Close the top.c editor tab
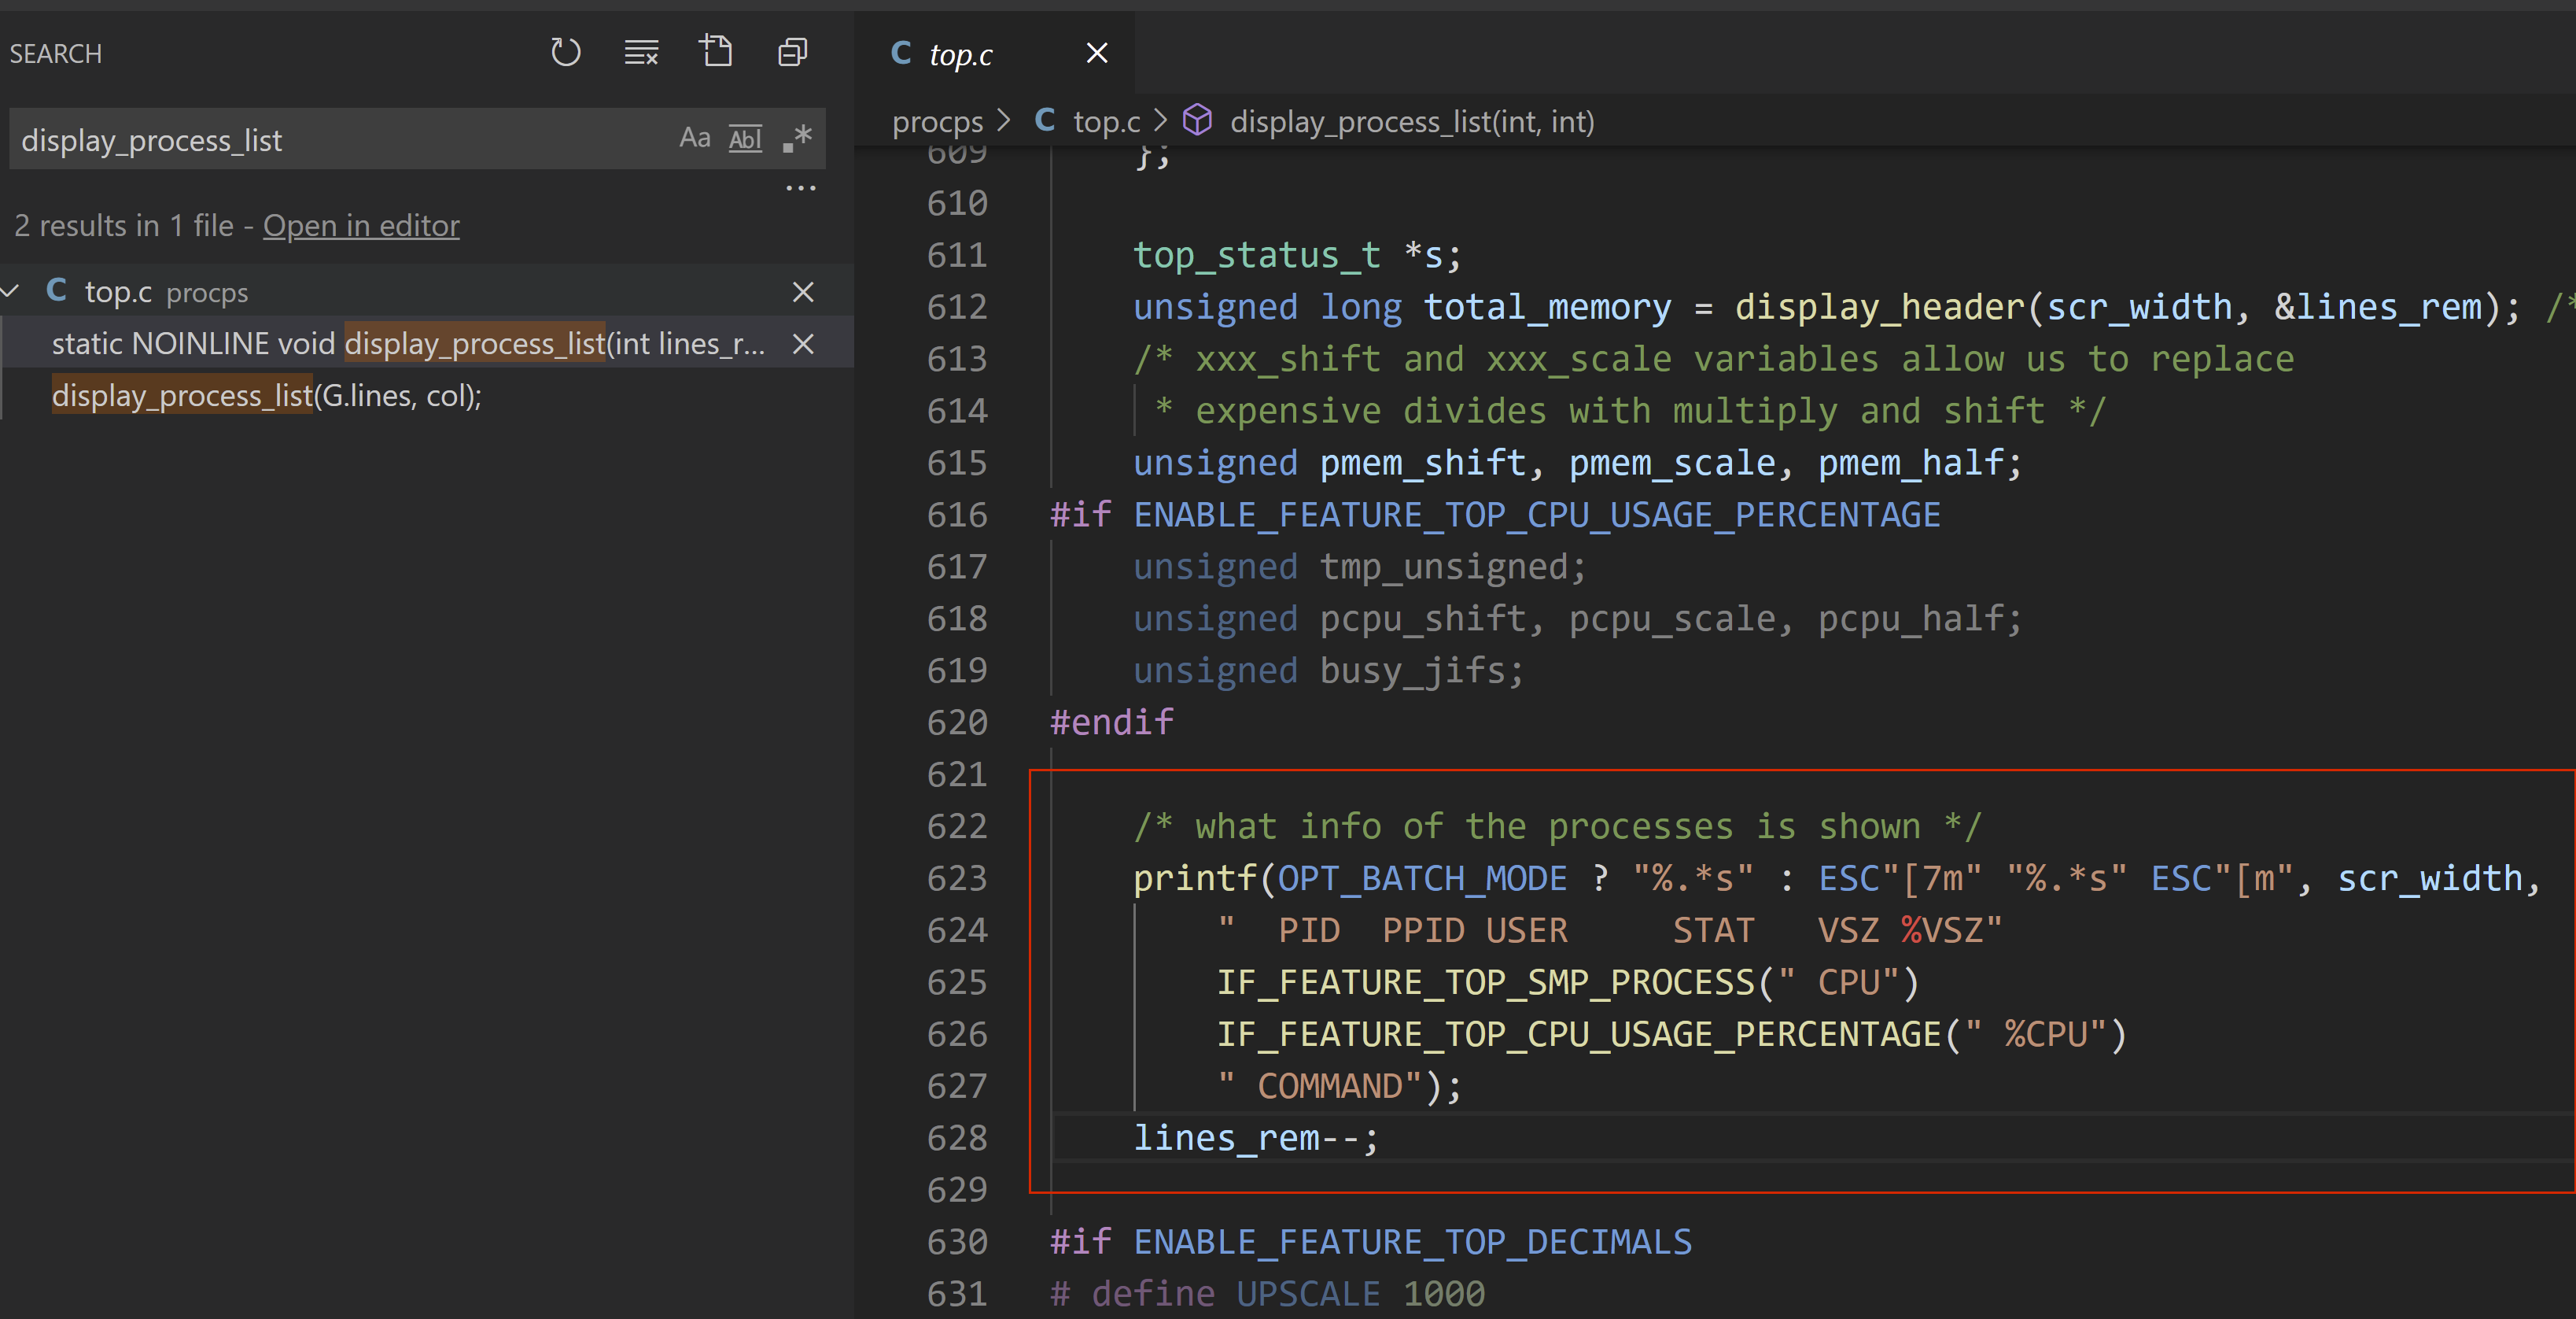This screenshot has height=1319, width=2576. tap(1097, 53)
